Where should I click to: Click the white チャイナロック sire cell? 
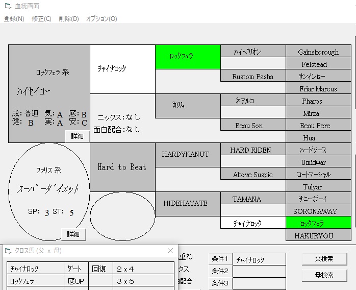click(122, 69)
